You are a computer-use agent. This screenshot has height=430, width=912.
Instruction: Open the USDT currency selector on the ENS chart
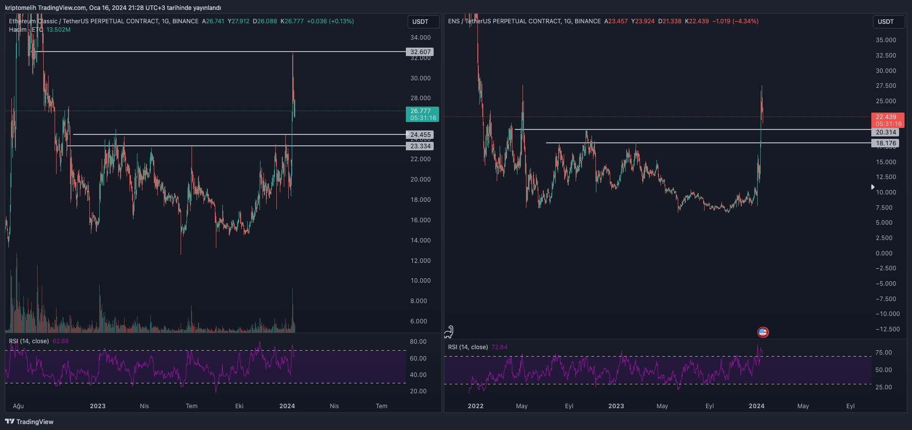889,21
